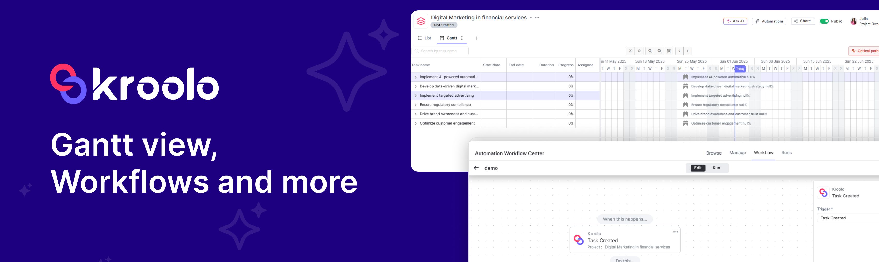Open Task Created node three-dot menu

click(x=675, y=232)
